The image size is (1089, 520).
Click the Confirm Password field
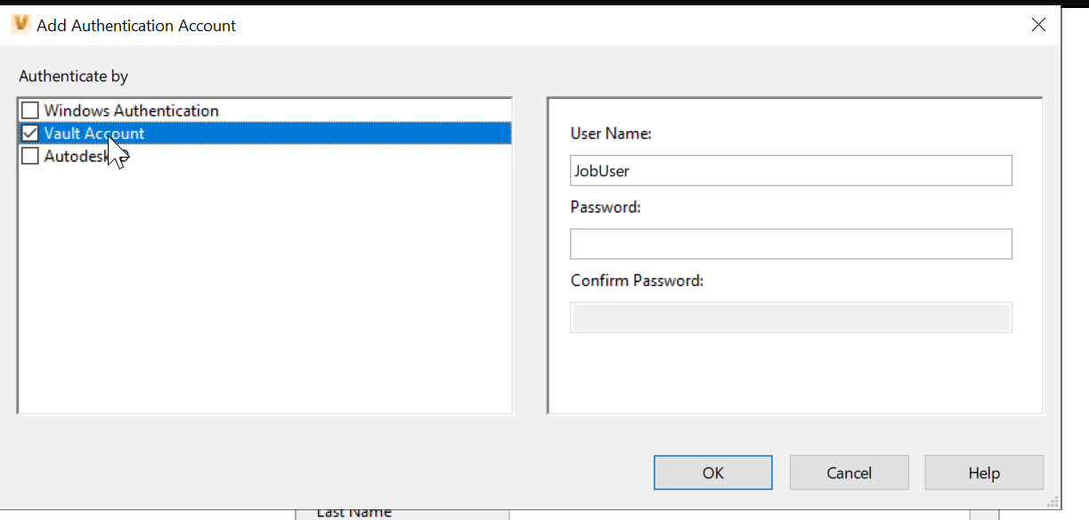(x=791, y=317)
